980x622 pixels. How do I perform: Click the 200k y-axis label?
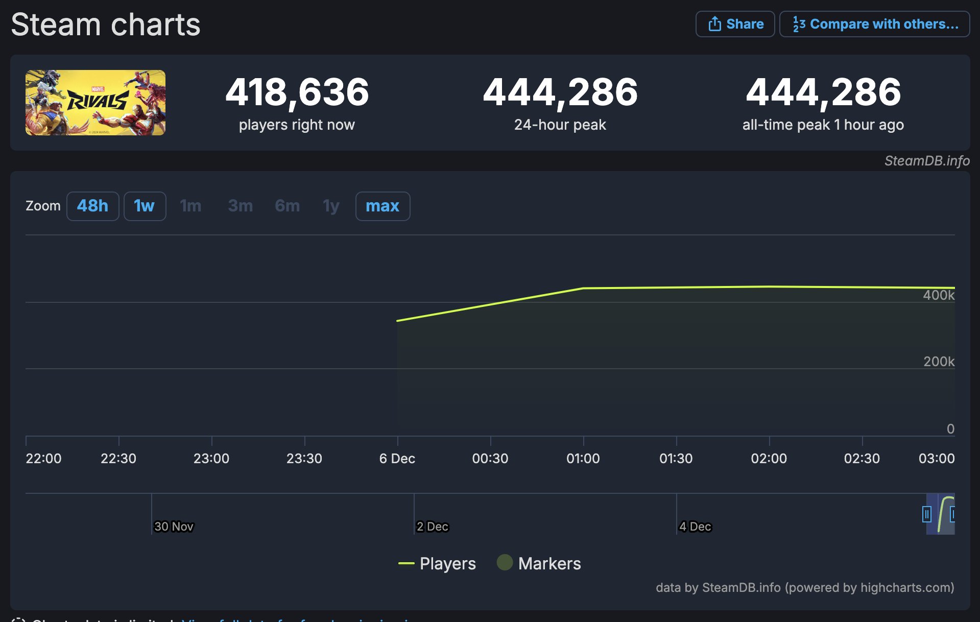click(939, 362)
